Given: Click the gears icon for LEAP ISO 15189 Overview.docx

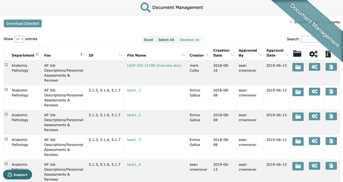Looking at the screenshot, I should pos(314,67).
